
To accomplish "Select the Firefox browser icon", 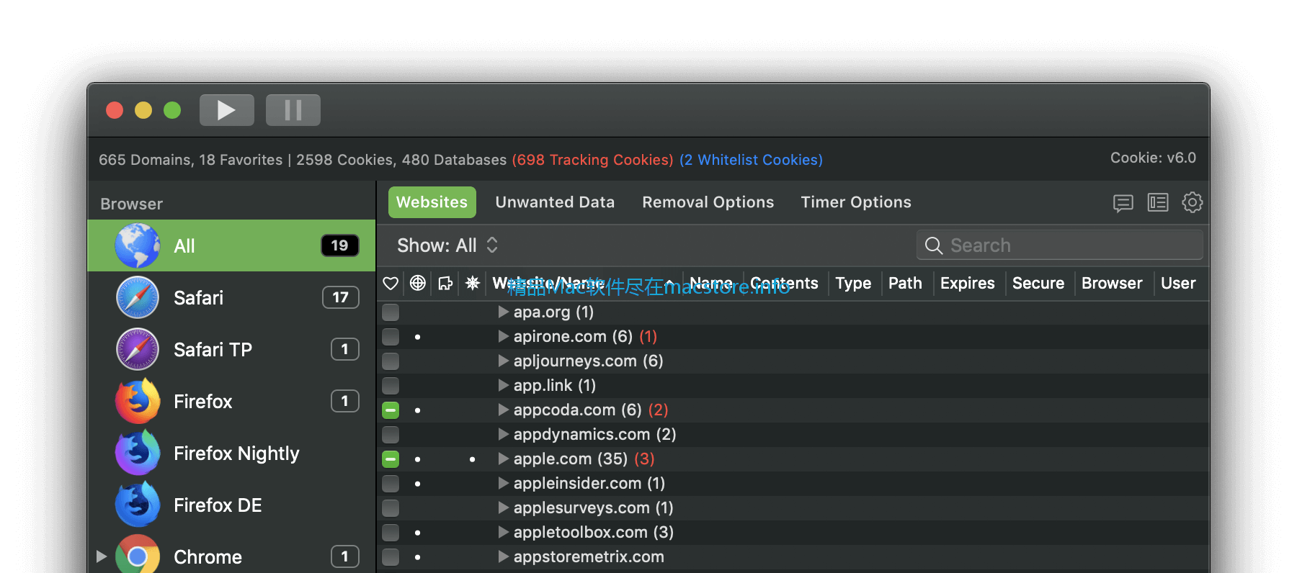I will [138, 401].
